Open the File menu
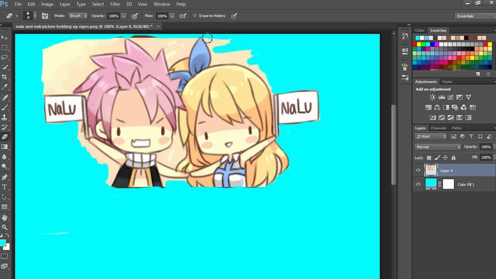The height and width of the screenshot is (279, 496). [18, 4]
